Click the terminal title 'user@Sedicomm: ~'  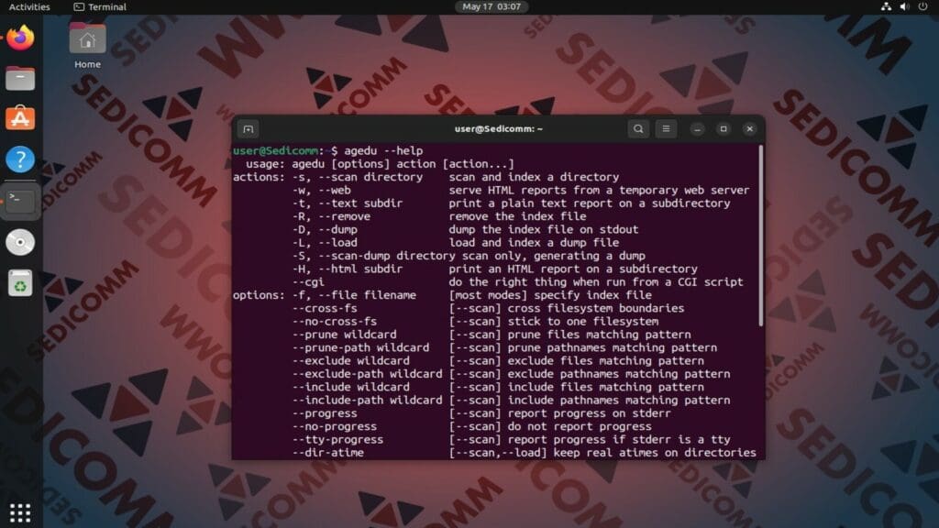(498, 128)
